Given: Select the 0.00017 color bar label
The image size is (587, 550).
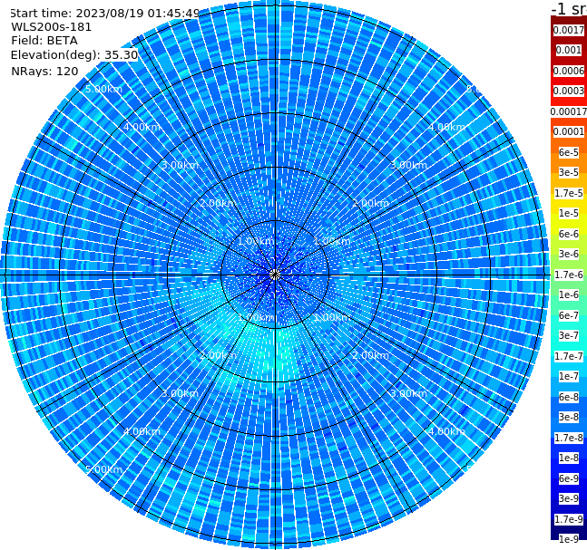Looking at the screenshot, I should [569, 111].
